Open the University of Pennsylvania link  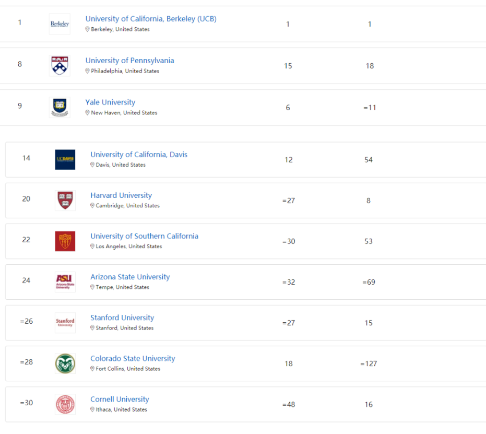tap(129, 61)
